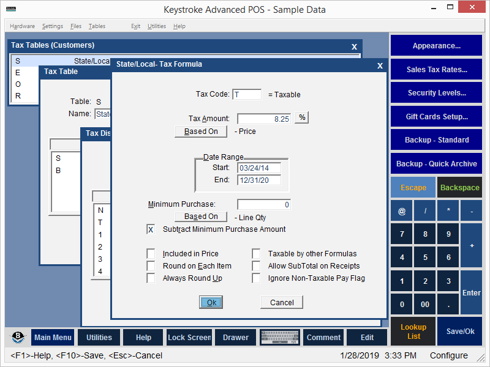Enable Always Round Up checkbox
This screenshot has height=367, width=490.
click(151, 278)
